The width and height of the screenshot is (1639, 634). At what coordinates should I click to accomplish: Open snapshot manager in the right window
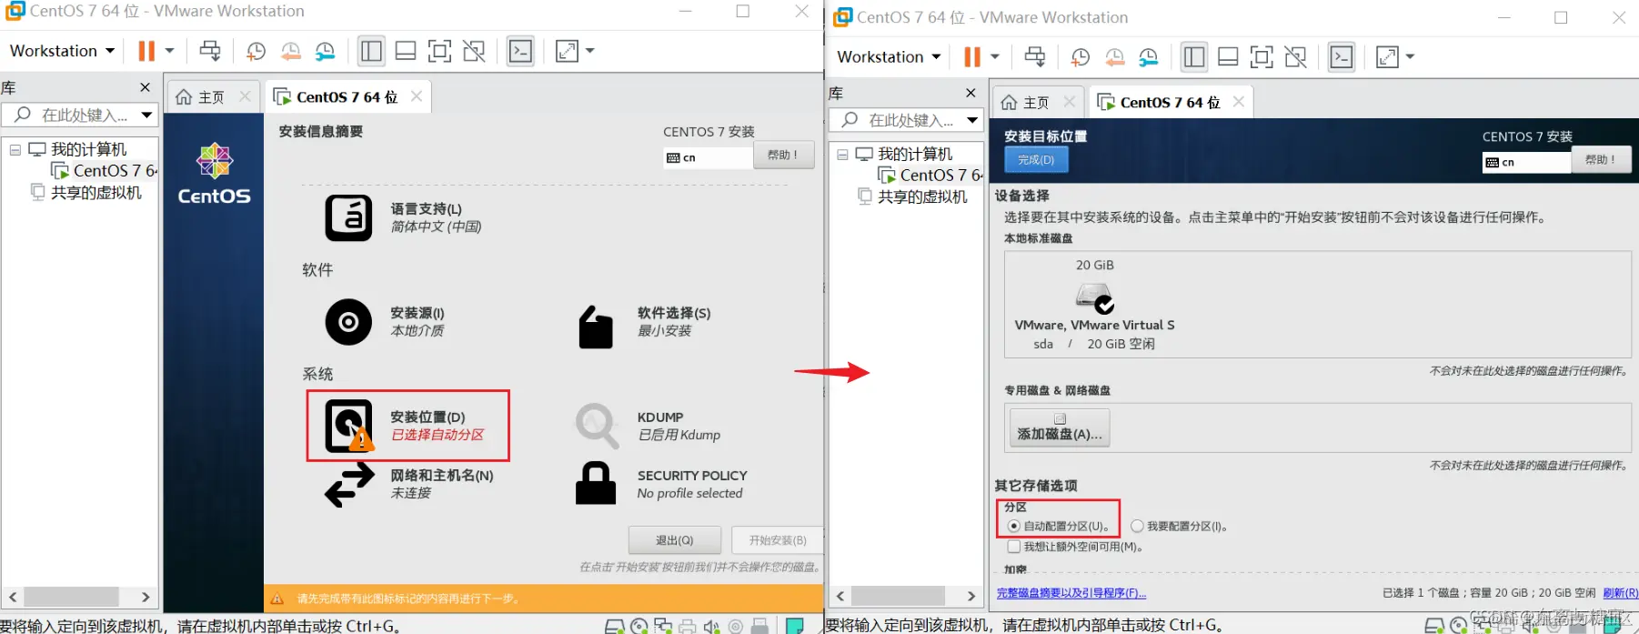[x=1149, y=56]
